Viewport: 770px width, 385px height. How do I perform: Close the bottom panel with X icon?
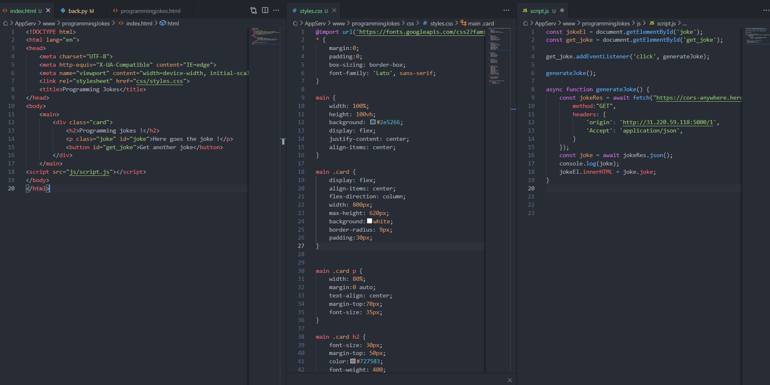[x=510, y=380]
